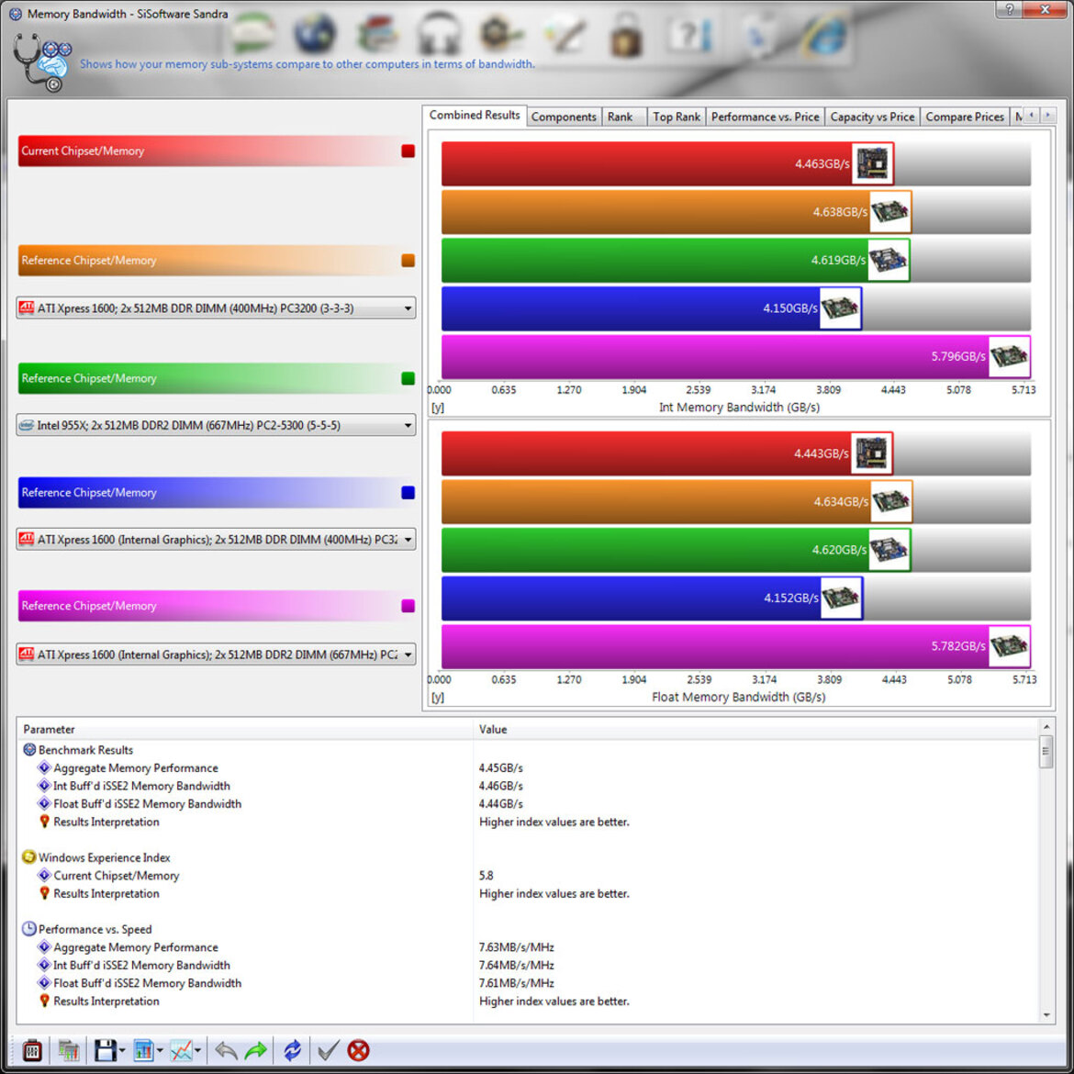This screenshot has width=1074, height=1074.
Task: Open the Performance vs. Price tab
Action: tap(765, 117)
